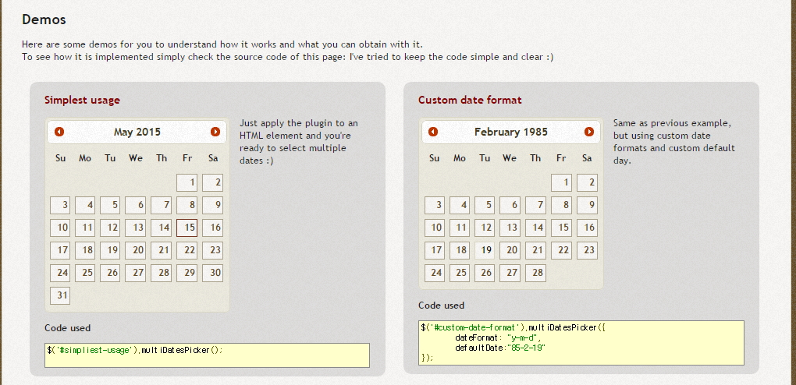Choose May 10 in the 2015 calendar
Viewport: 796px width, 385px height.
click(x=60, y=228)
